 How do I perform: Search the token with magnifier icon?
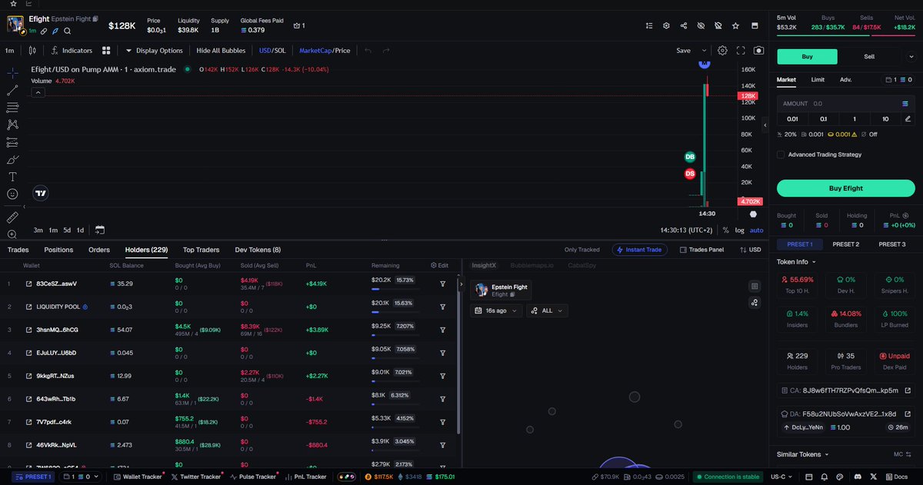pos(68,31)
